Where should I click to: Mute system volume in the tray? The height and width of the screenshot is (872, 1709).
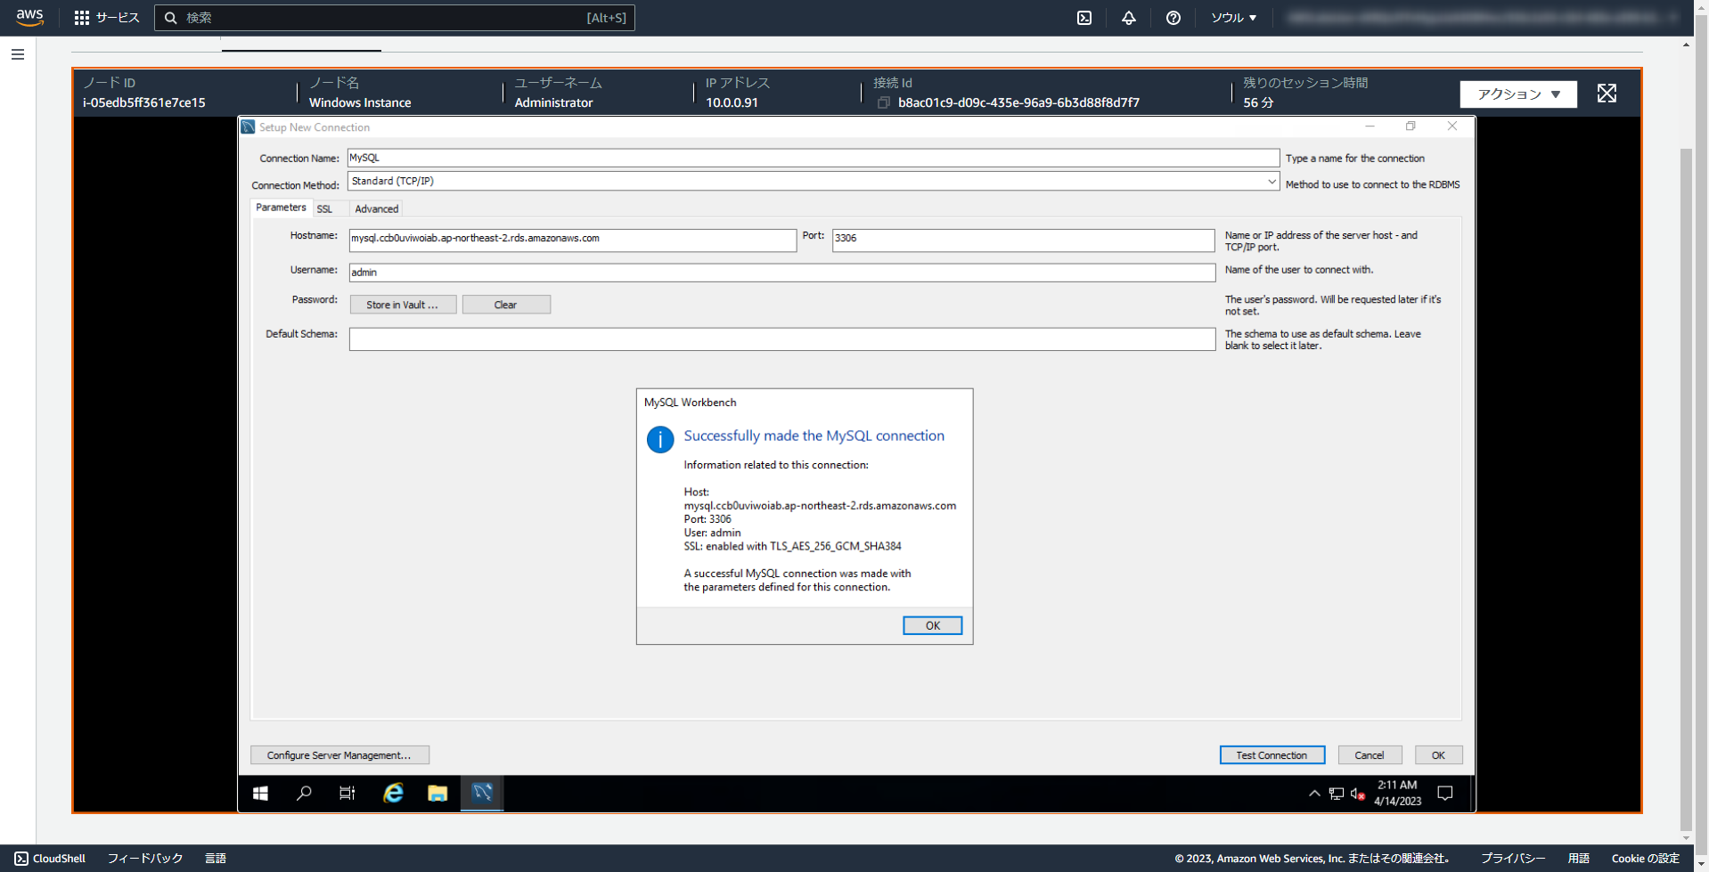click(1357, 793)
